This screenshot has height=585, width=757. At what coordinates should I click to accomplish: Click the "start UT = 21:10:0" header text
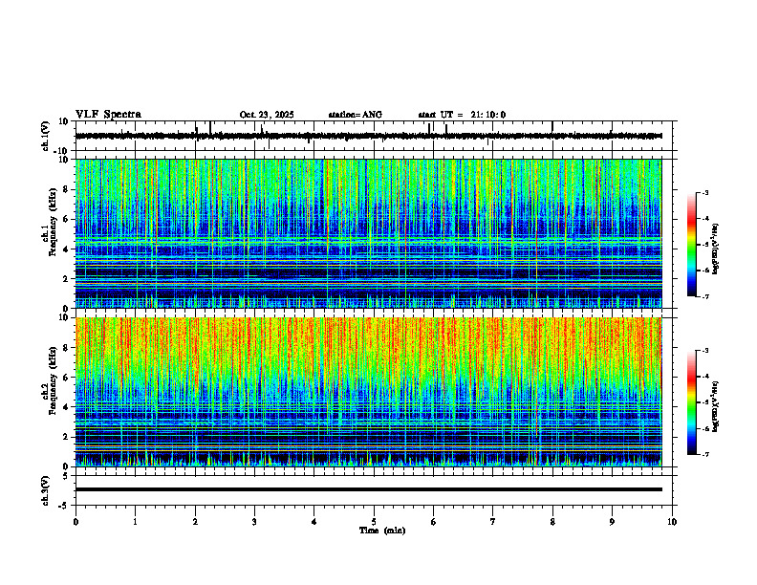[462, 115]
